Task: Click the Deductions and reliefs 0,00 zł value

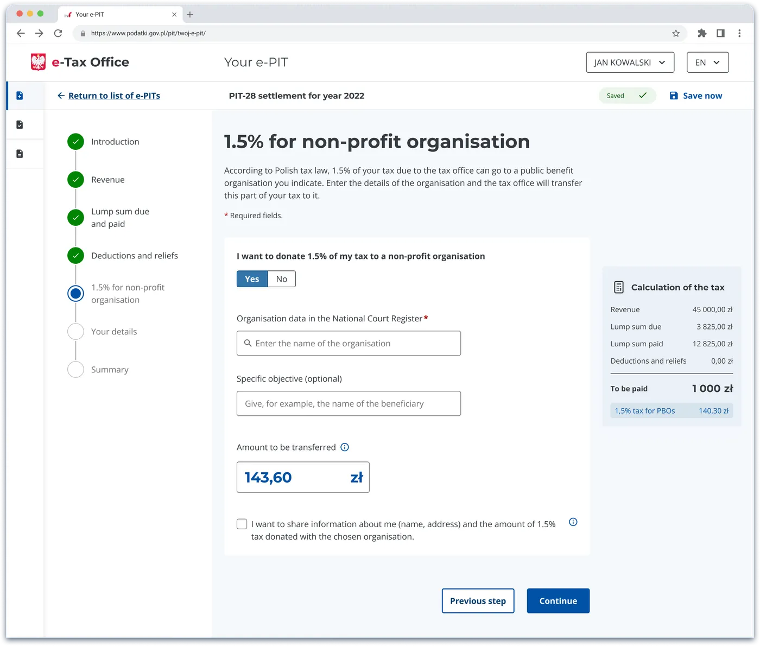Action: coord(722,361)
